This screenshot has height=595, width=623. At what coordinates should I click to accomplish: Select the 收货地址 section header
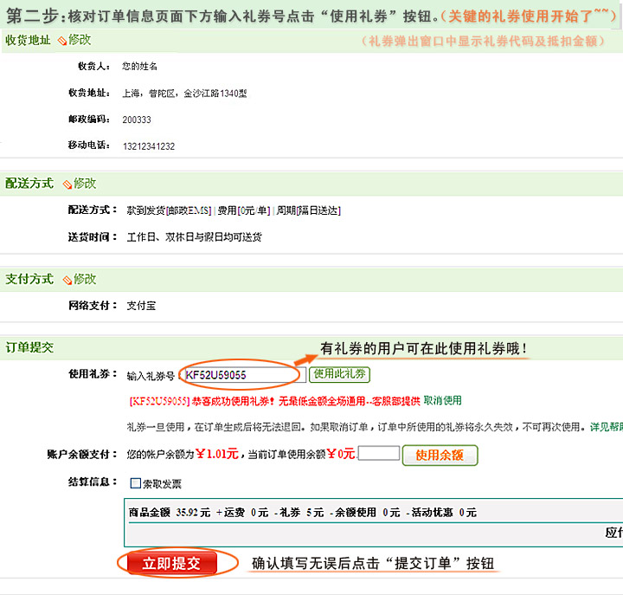coord(28,40)
